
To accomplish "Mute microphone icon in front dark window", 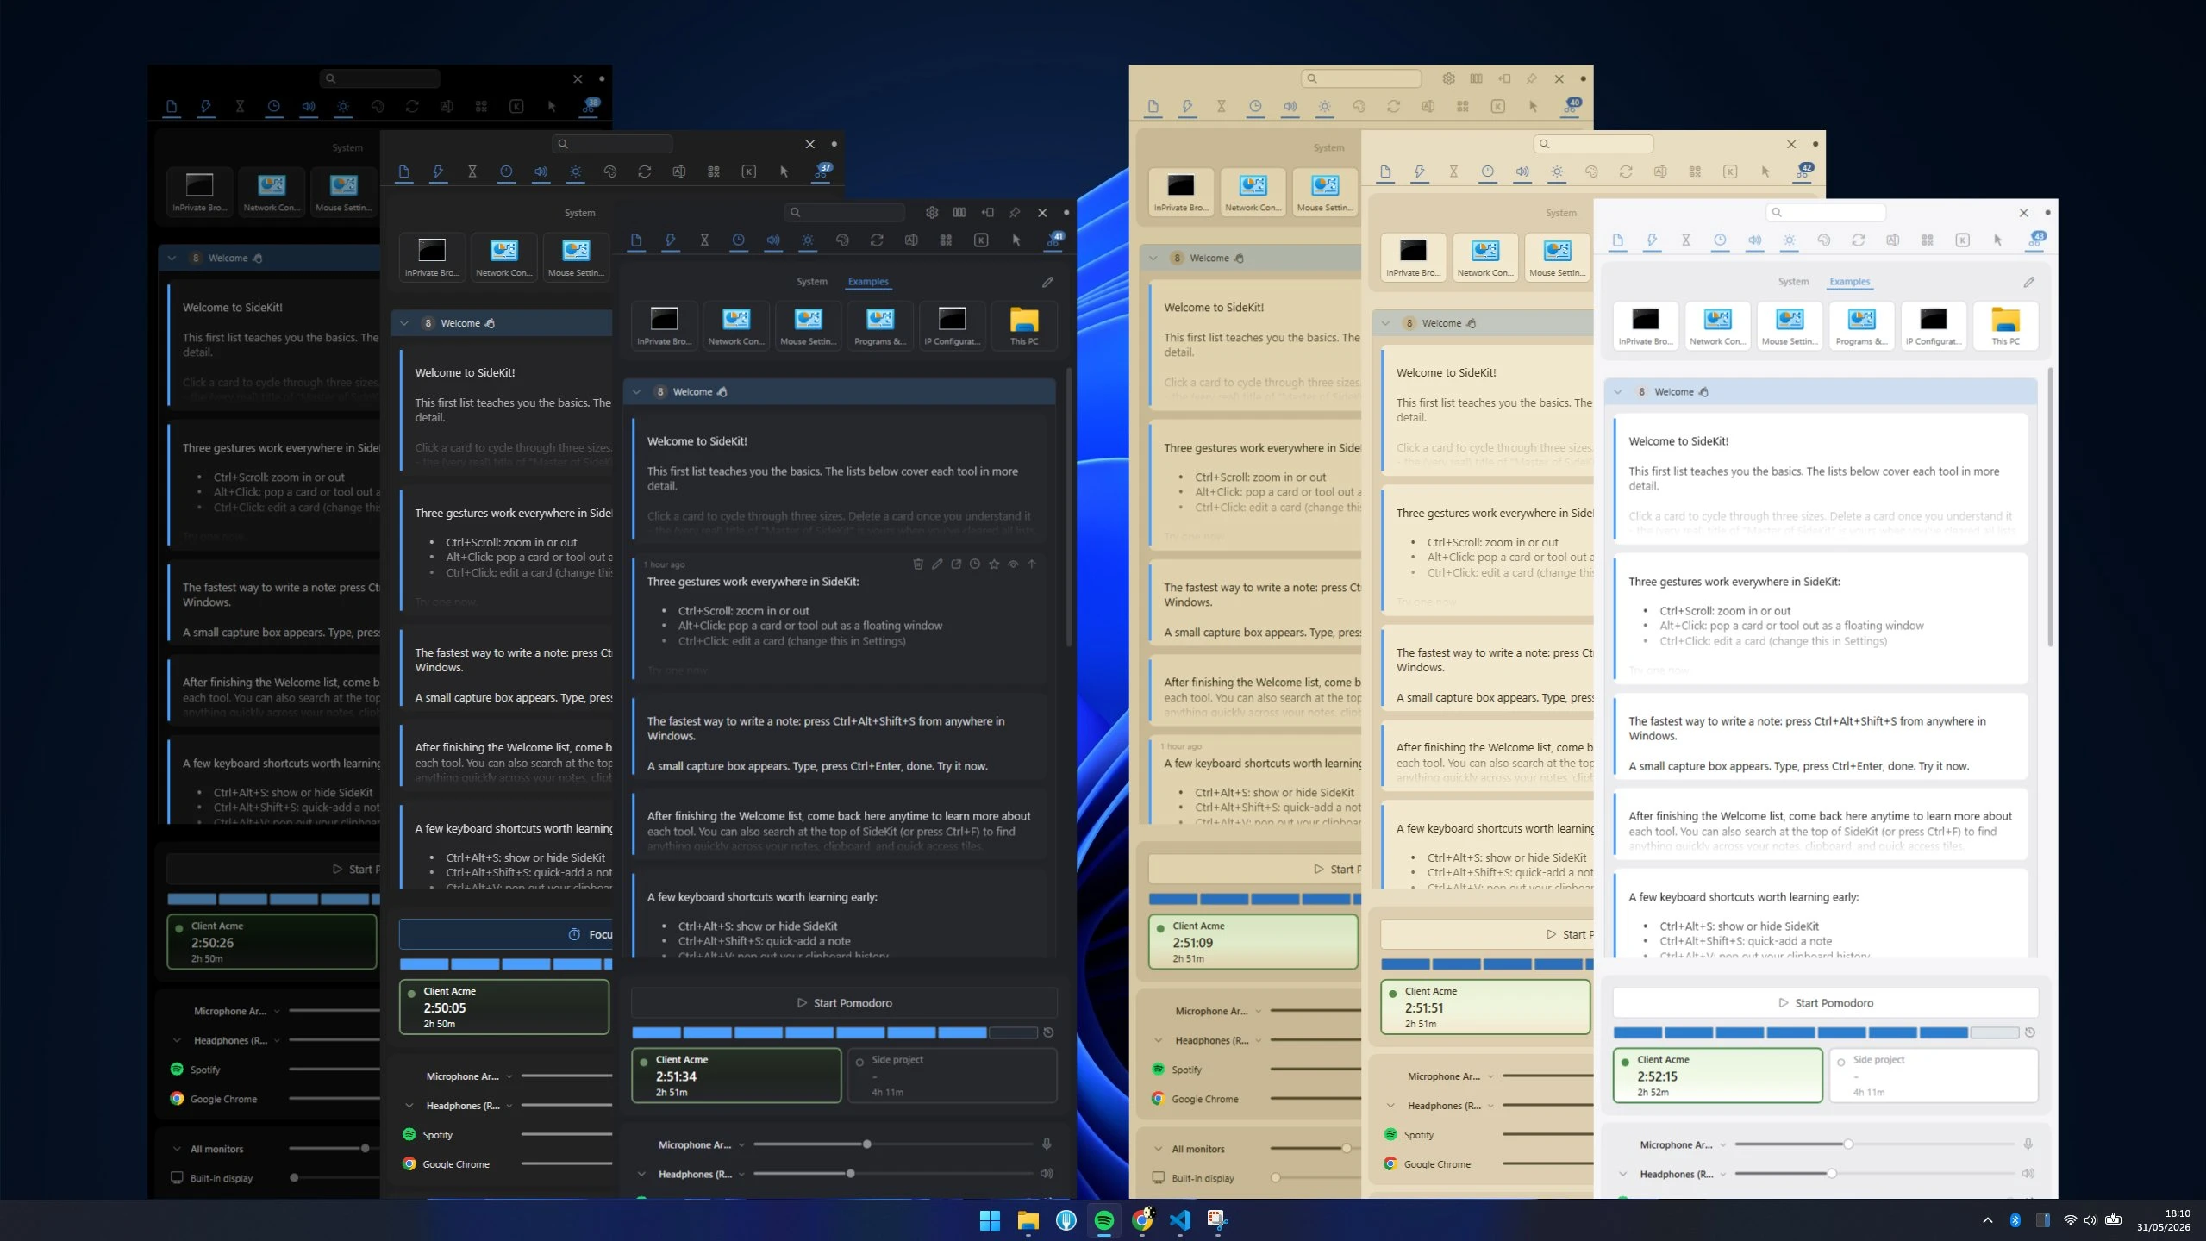I will [x=1047, y=1144].
